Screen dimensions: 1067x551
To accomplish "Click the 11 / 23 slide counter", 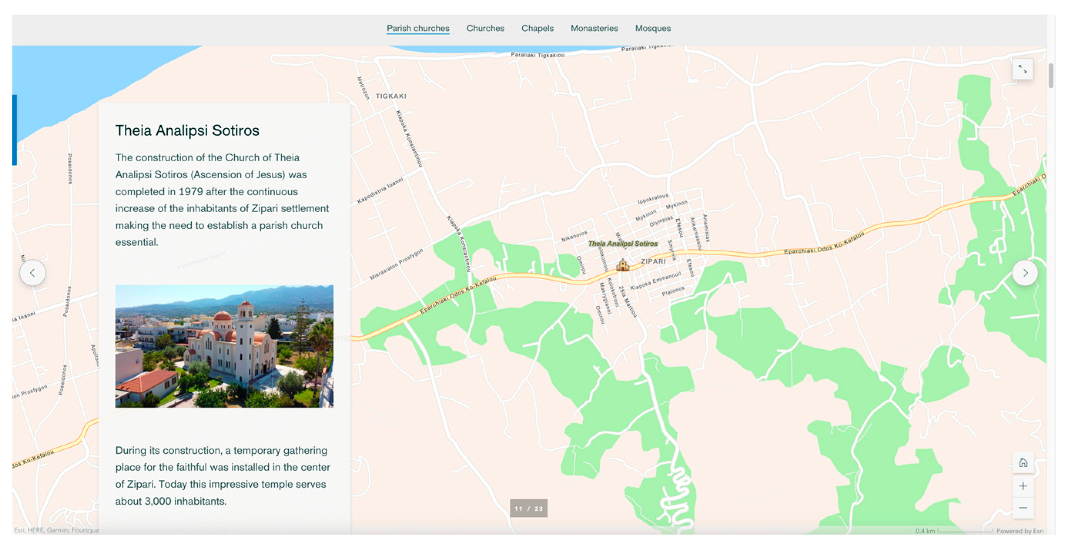I will [528, 508].
